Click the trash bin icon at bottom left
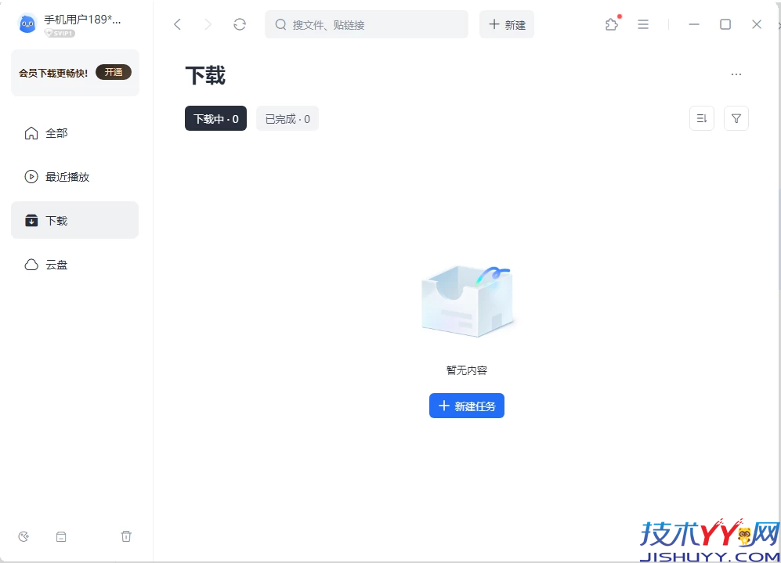Viewport: 781px width, 563px height. tap(126, 536)
